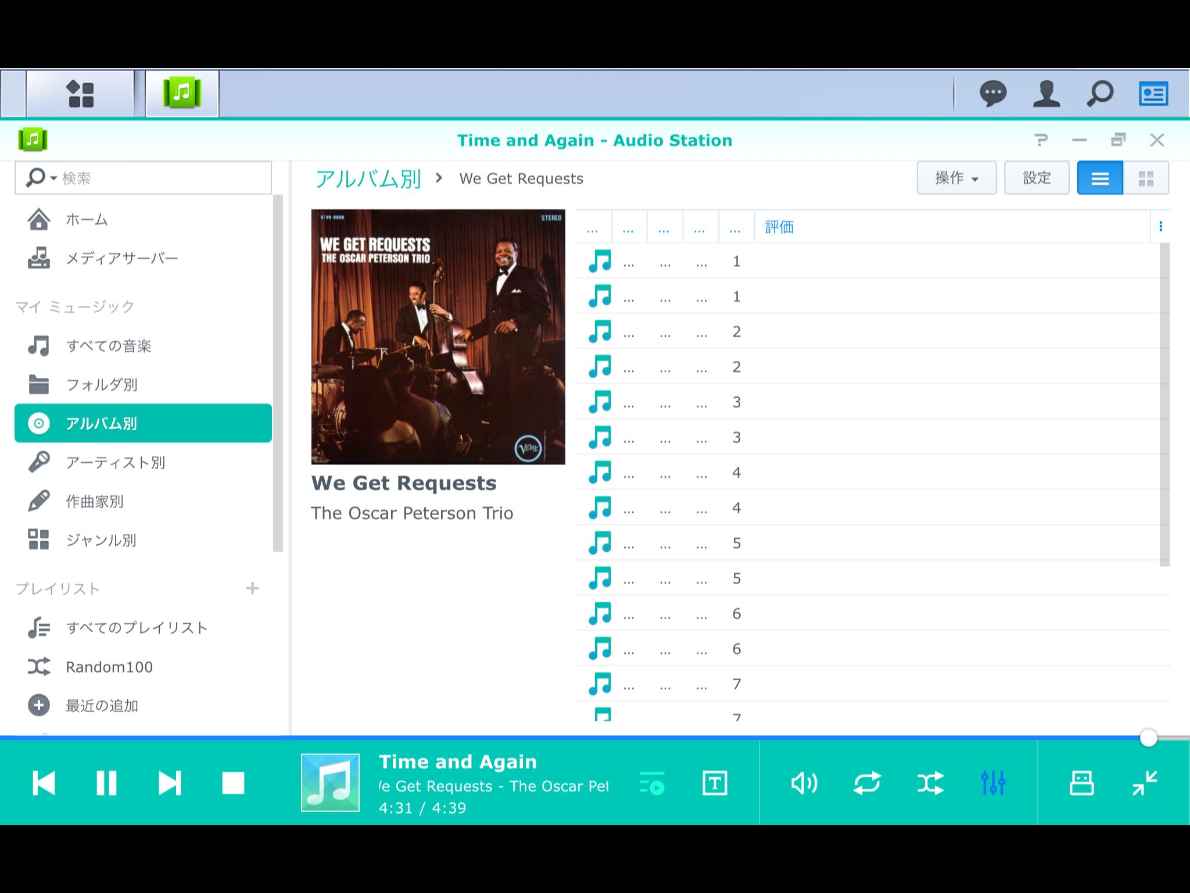The width and height of the screenshot is (1190, 893).
Task: Open column options three-dot menu
Action: [1160, 226]
